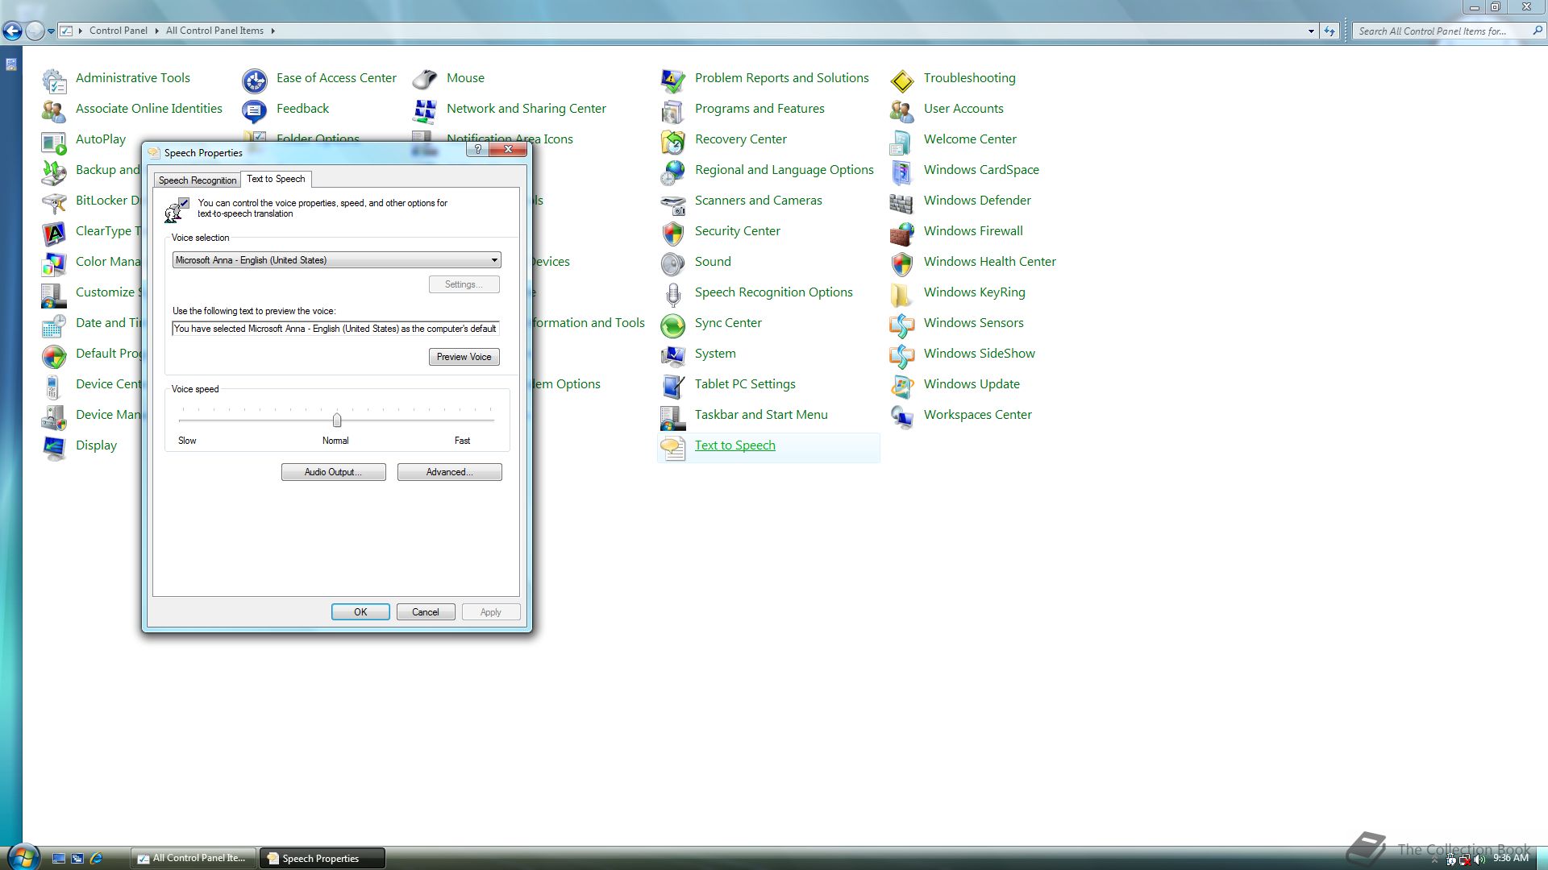Go back with the Back arrow button
The width and height of the screenshot is (1548, 870).
pos(12,31)
